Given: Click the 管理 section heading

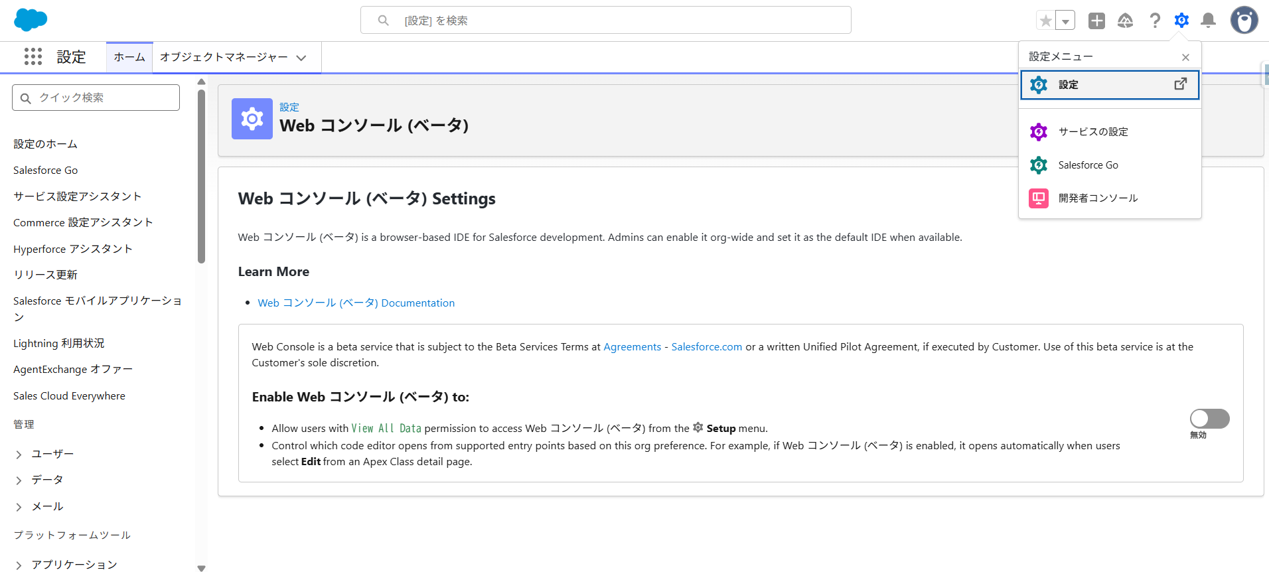Looking at the screenshot, I should tap(24, 424).
